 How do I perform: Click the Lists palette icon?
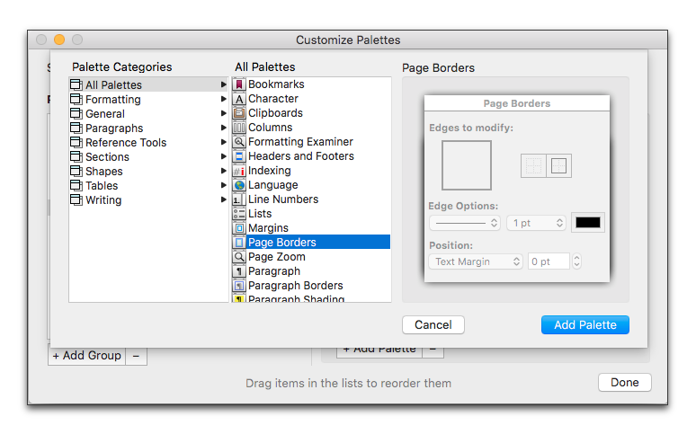[x=239, y=214]
